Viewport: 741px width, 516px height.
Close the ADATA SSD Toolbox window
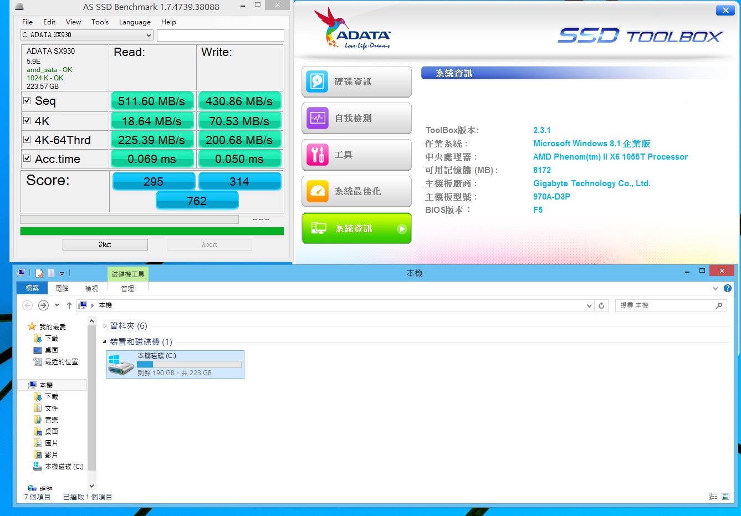[725, 10]
